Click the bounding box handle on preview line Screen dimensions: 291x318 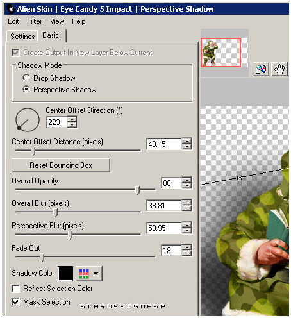(x=239, y=178)
